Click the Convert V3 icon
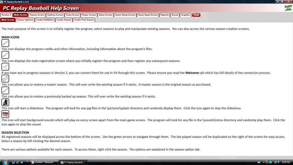 click(5, 67)
